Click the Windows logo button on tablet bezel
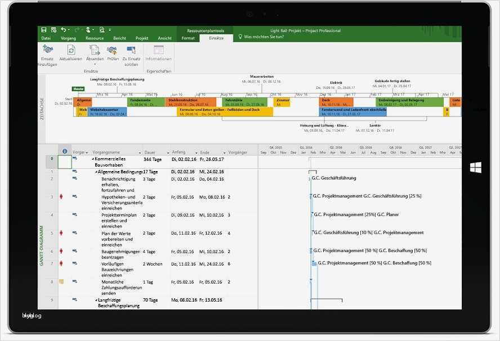500x341 pixels. click(x=475, y=168)
